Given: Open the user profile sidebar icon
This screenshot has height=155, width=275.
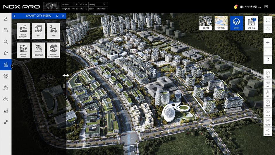Looking at the screenshot, I should [x=6, y=19].
